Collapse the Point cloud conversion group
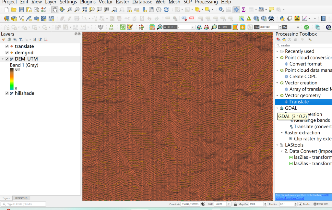Screen dimensions: 332x210 coord(277,58)
